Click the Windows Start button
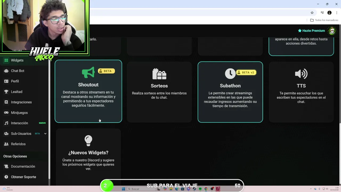 (x=123, y=189)
